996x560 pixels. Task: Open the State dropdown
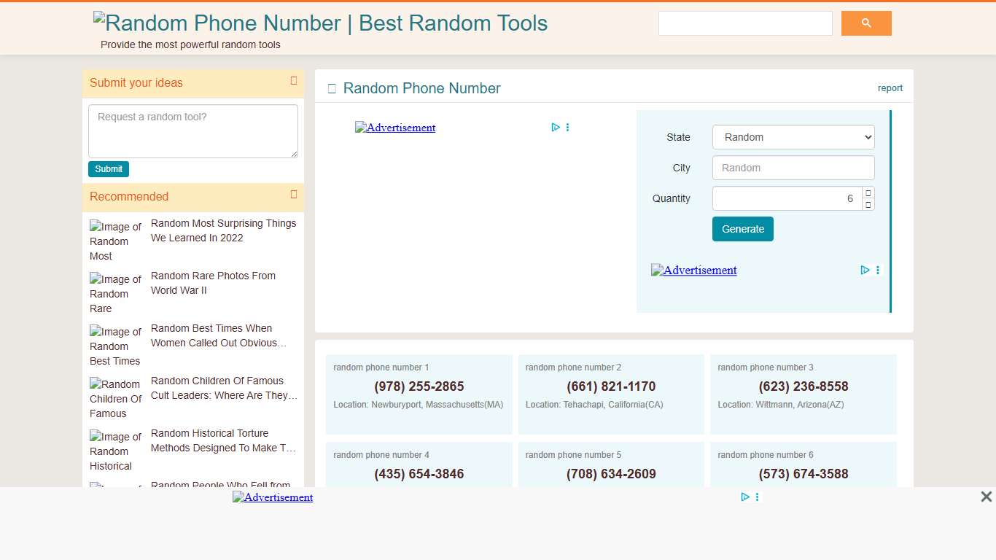[x=793, y=137]
